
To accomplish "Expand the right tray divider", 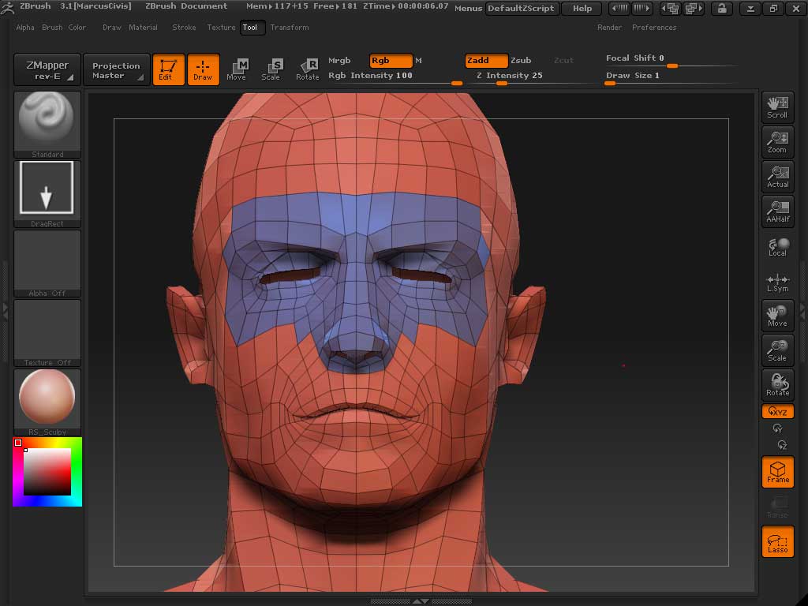I will [x=802, y=311].
